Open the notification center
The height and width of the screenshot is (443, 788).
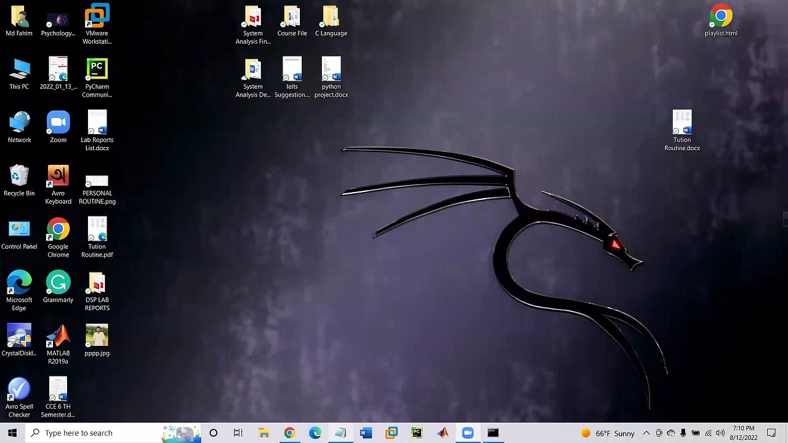[x=771, y=433]
